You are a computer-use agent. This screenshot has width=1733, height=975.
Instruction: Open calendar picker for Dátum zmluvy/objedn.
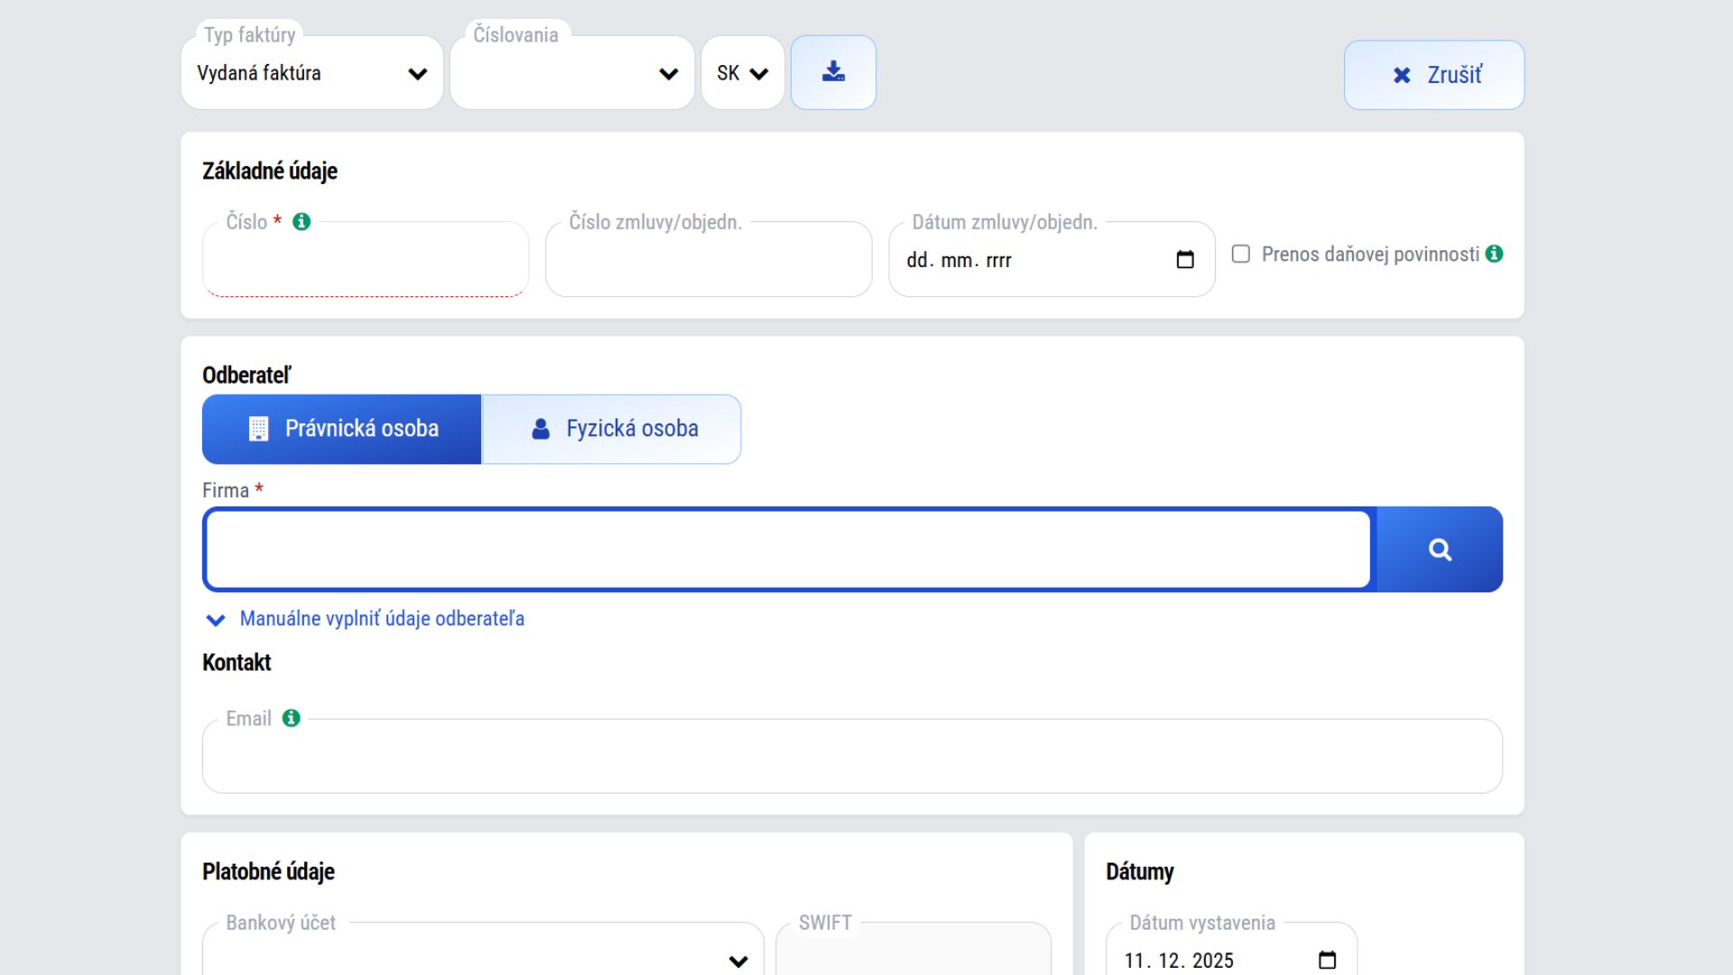1185,260
